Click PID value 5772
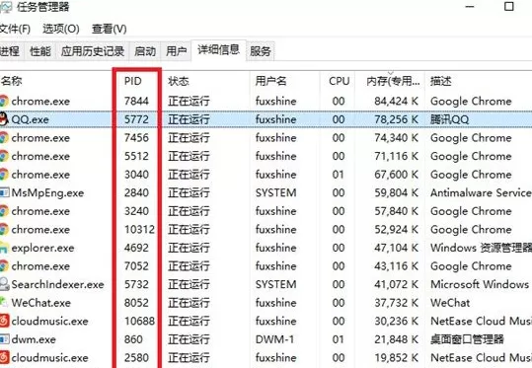 pyautogui.click(x=136, y=119)
